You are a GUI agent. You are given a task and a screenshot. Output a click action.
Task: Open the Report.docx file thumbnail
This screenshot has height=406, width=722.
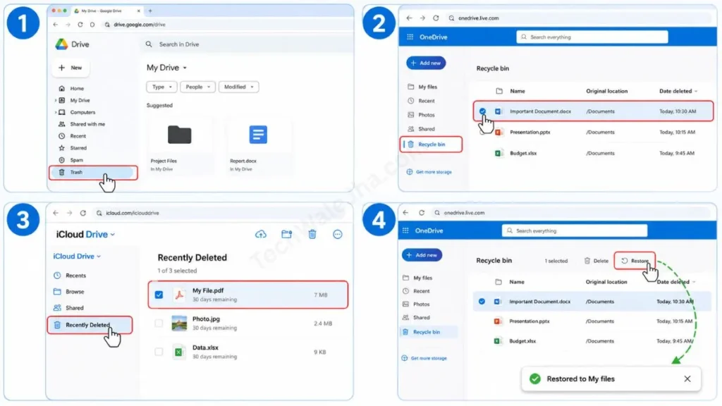tap(258, 135)
